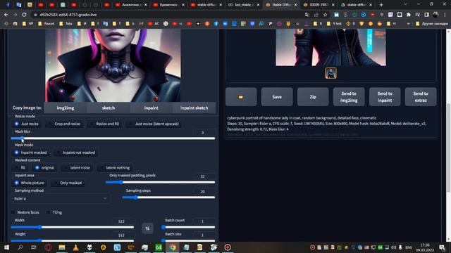Viewport: 451px width, 253px height.
Task: Adjust the Mask blur slider
Action: 113,138
